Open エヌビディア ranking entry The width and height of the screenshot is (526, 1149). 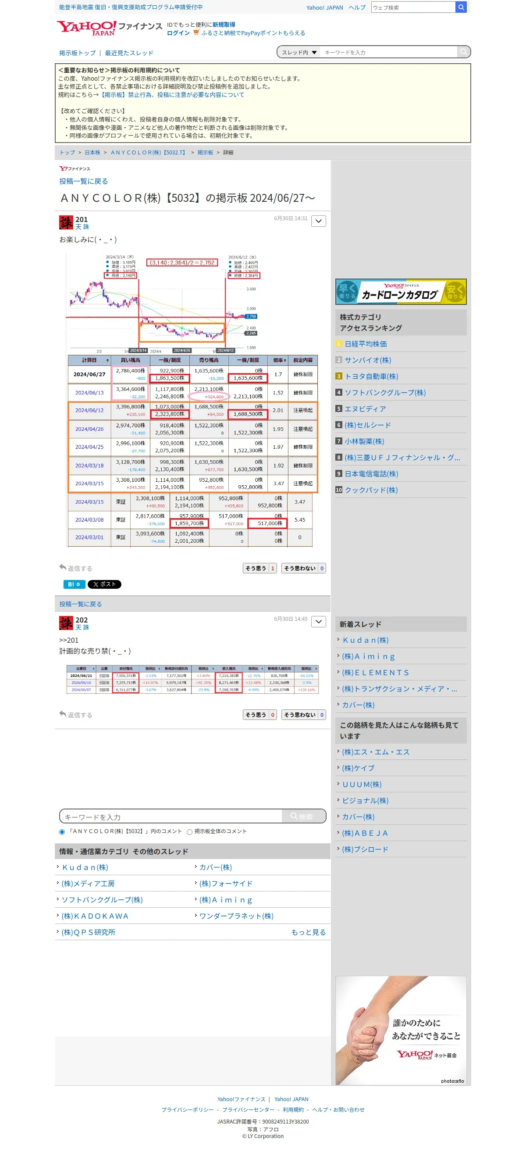pos(366,408)
